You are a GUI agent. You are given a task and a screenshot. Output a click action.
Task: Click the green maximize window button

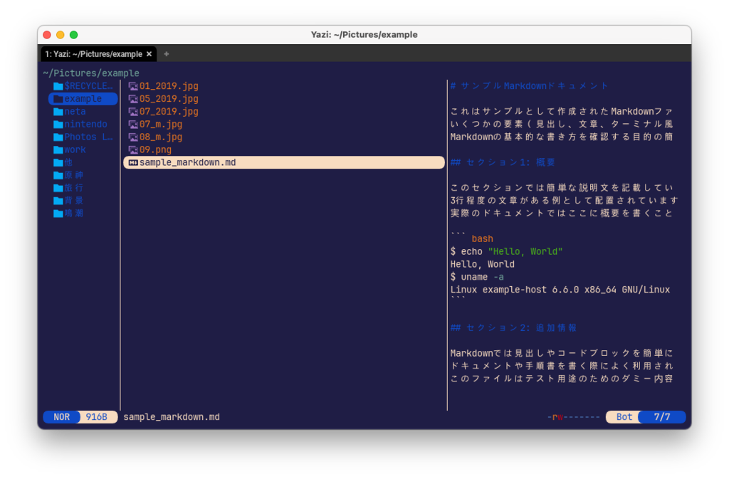(x=73, y=35)
